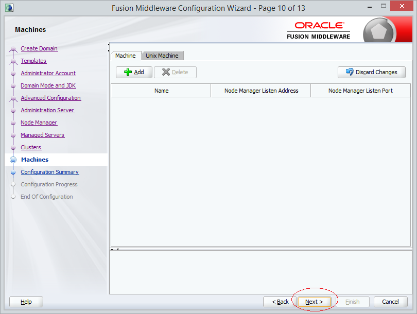Go to the Next page
Viewport: 417px width, 314px height.
[x=314, y=302]
